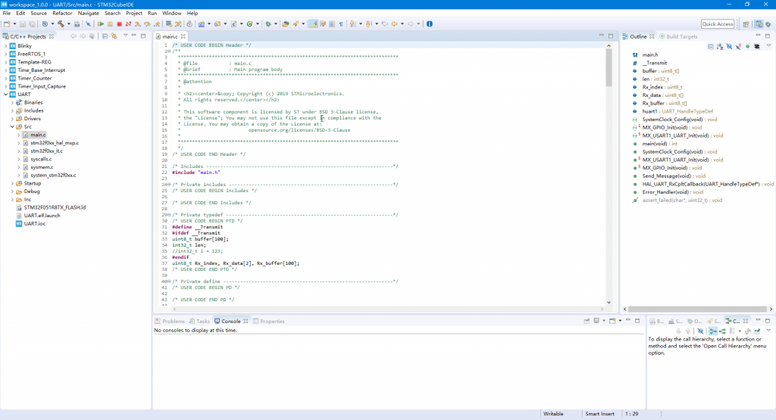776x420 pixels.
Task: Click Pin Console icon
Action: pyautogui.click(x=587, y=321)
